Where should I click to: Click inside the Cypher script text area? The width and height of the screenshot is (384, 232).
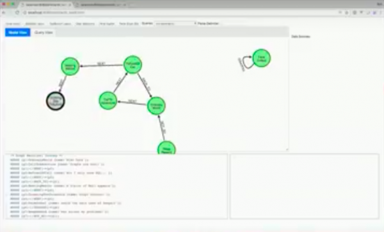click(x=116, y=186)
